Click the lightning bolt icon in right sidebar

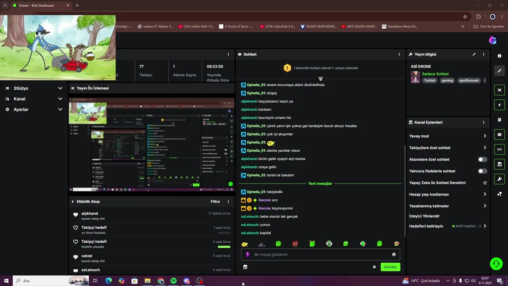click(499, 105)
